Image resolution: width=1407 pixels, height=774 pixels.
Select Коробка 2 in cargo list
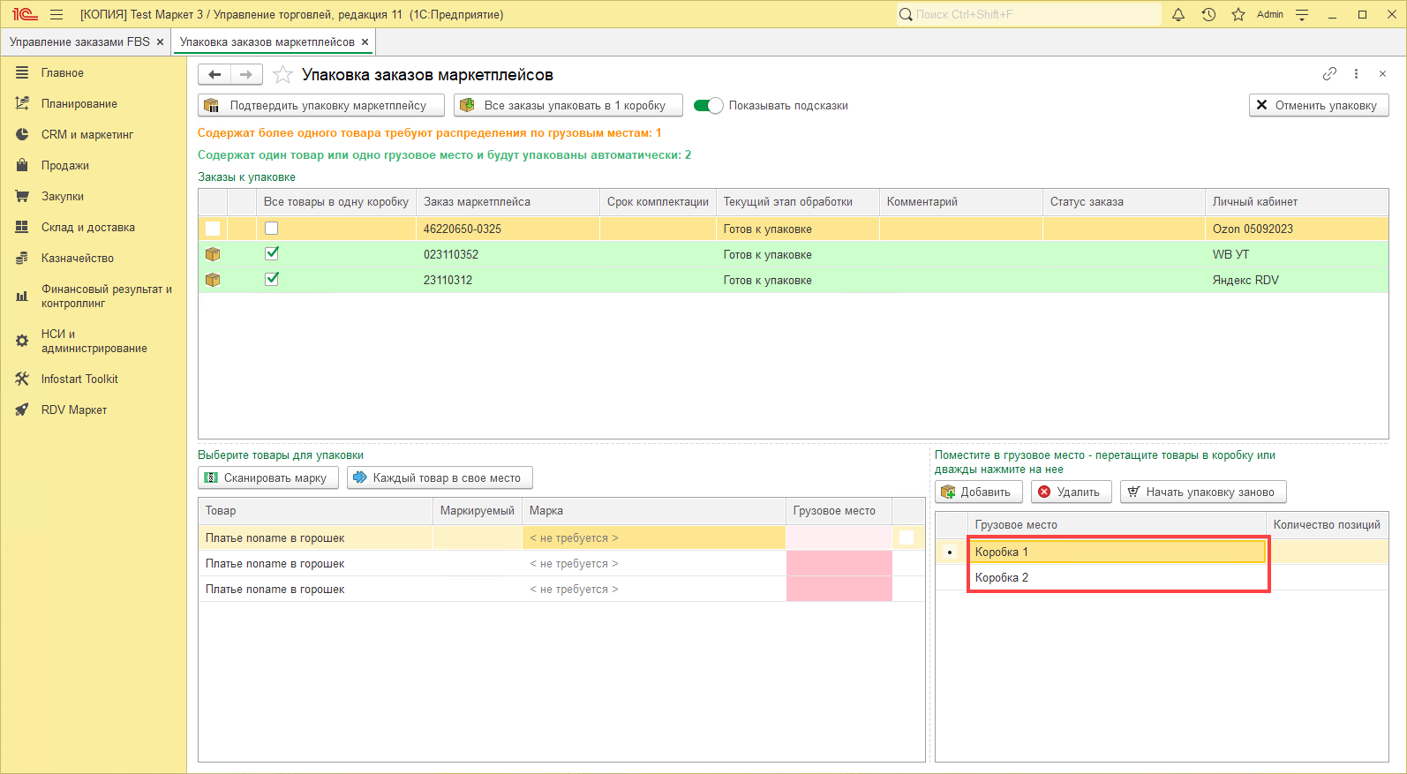point(1002,578)
